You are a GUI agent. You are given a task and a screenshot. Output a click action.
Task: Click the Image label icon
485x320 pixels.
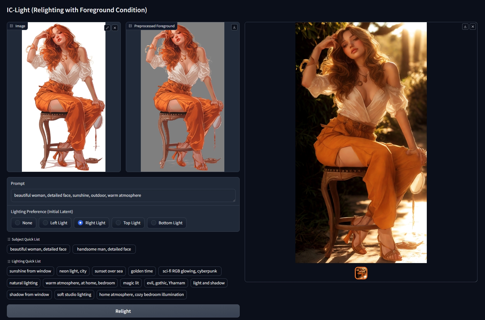12,26
